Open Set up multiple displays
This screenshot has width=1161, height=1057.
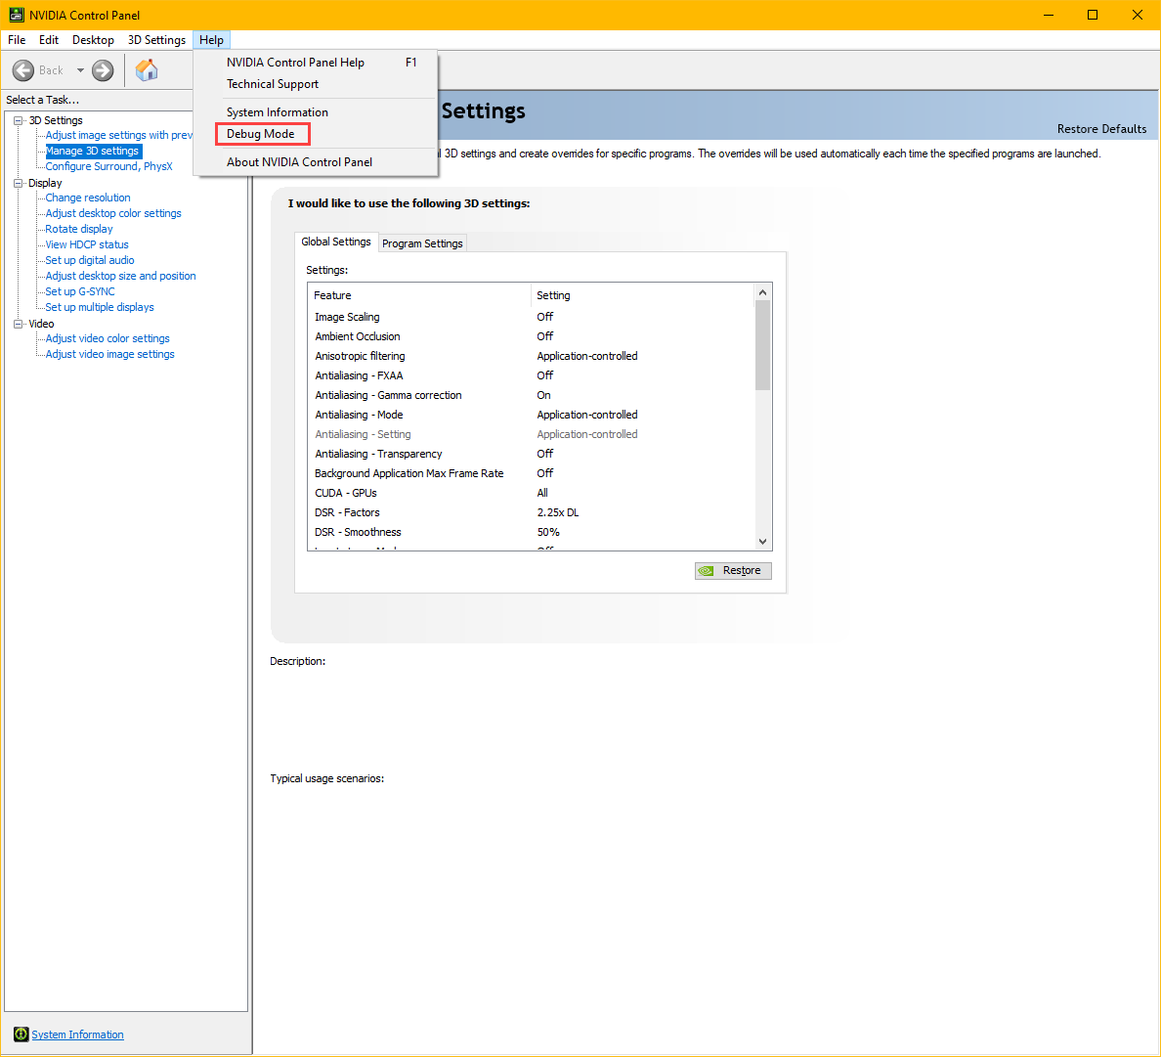(x=100, y=307)
